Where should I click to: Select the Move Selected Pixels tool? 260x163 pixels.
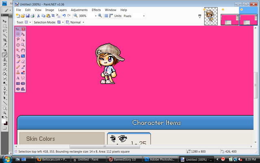click(23, 34)
